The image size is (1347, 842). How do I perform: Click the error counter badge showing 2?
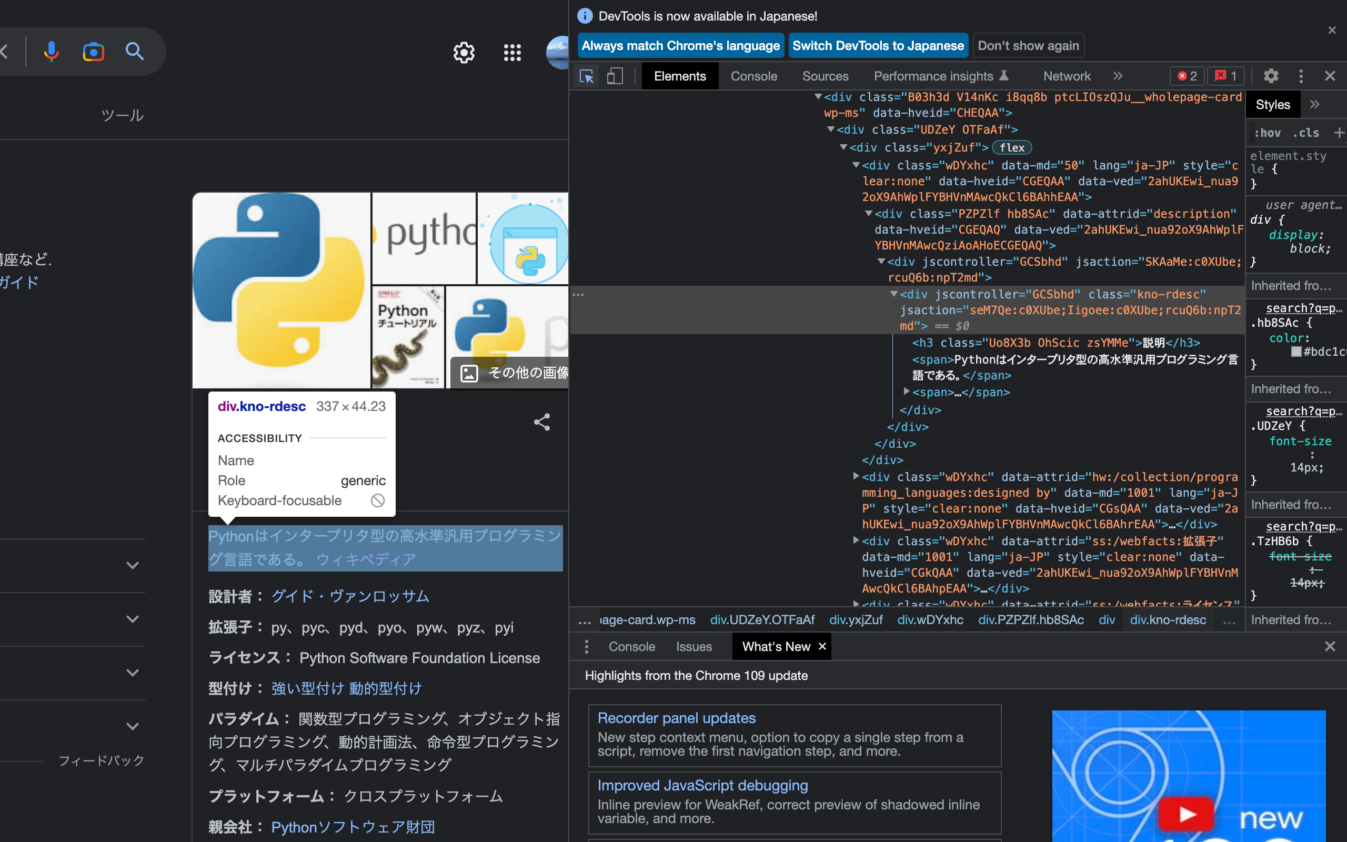pos(1187,76)
